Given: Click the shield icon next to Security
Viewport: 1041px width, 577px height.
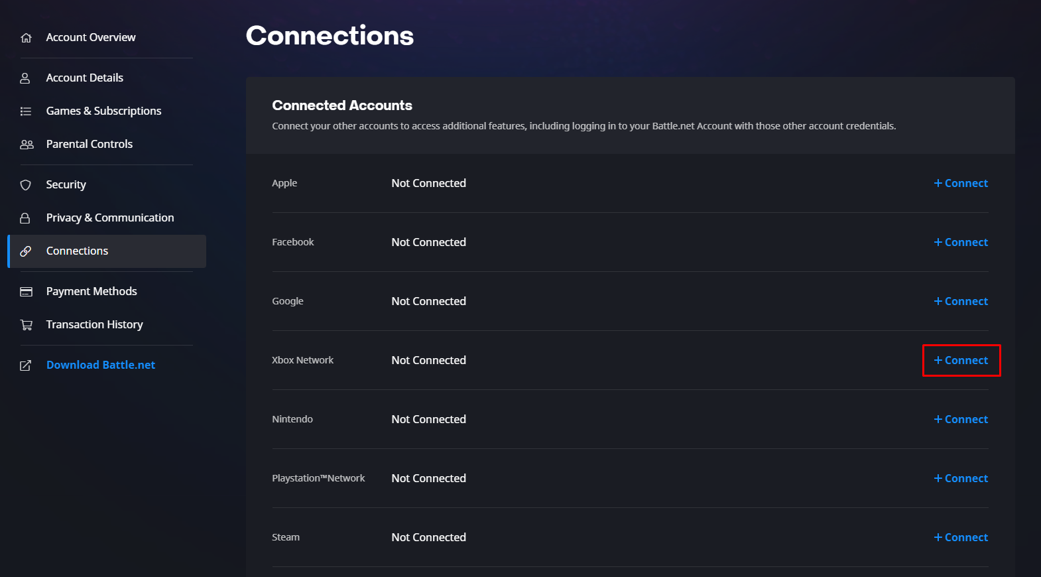Looking at the screenshot, I should pos(26,185).
